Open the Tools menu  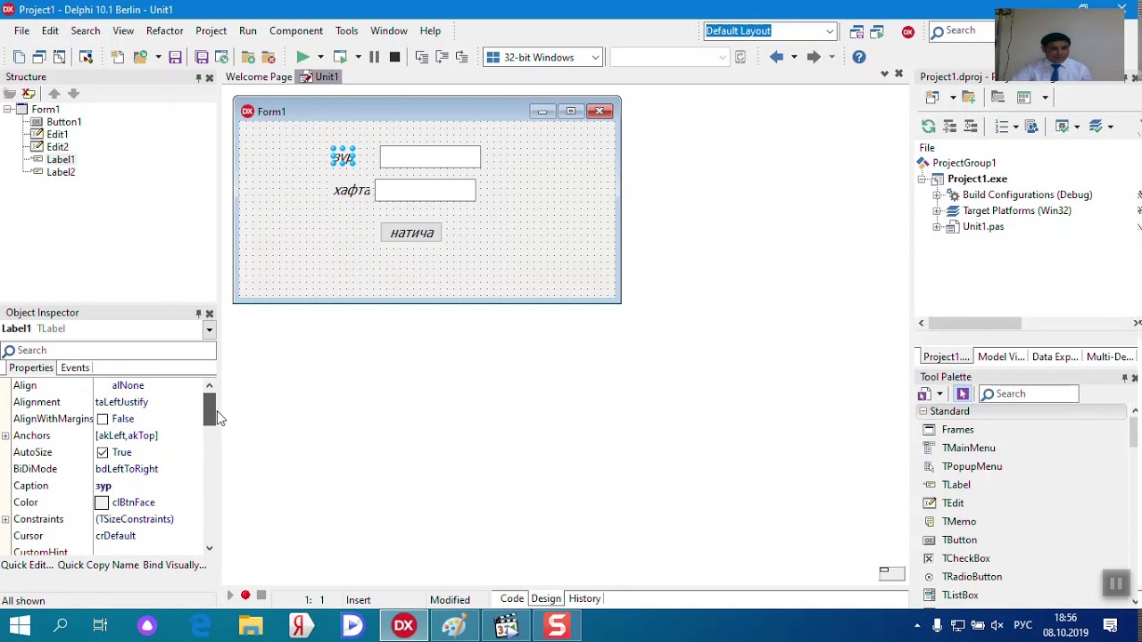346,30
